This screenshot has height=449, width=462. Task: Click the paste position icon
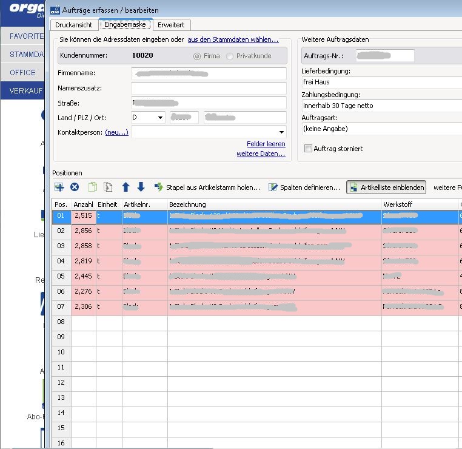pyautogui.click(x=108, y=187)
